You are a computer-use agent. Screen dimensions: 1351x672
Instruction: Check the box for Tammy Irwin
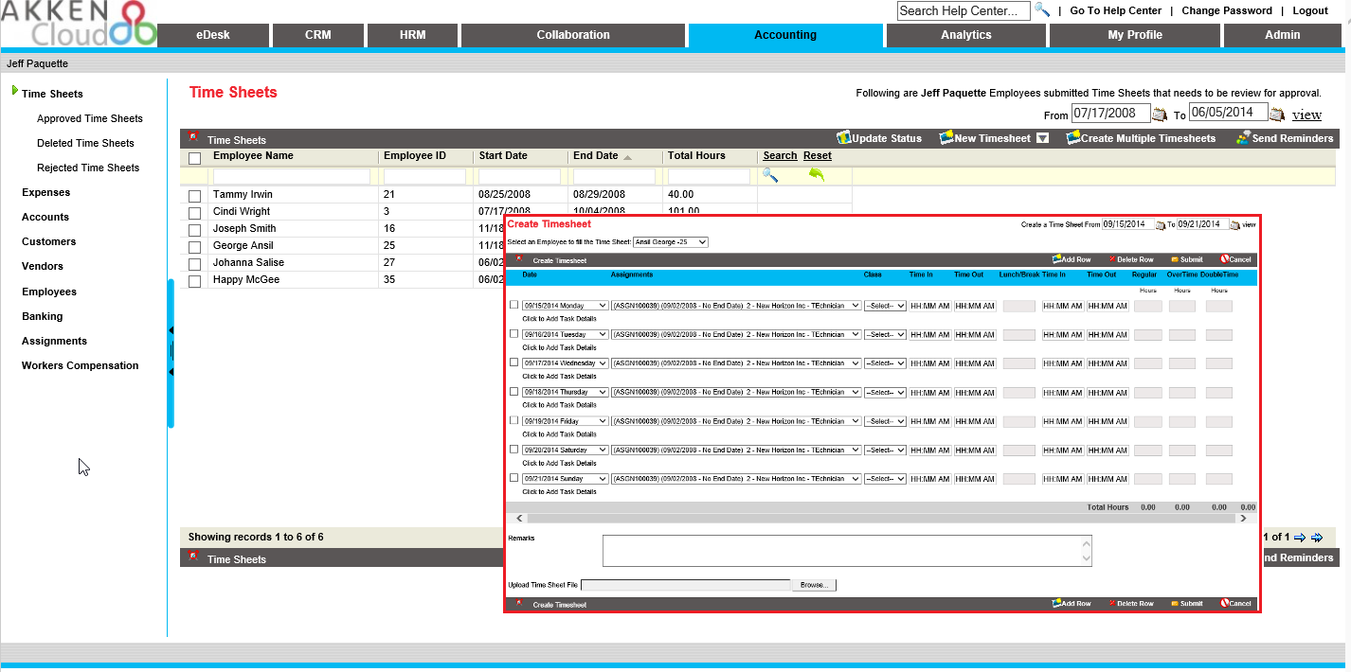195,196
